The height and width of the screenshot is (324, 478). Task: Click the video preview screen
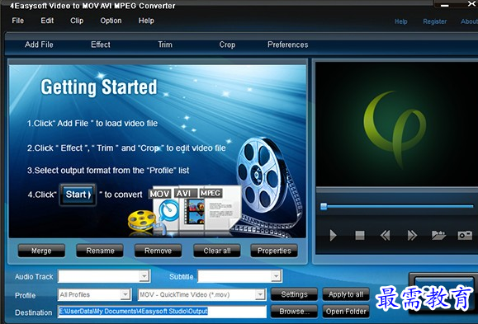click(x=396, y=124)
